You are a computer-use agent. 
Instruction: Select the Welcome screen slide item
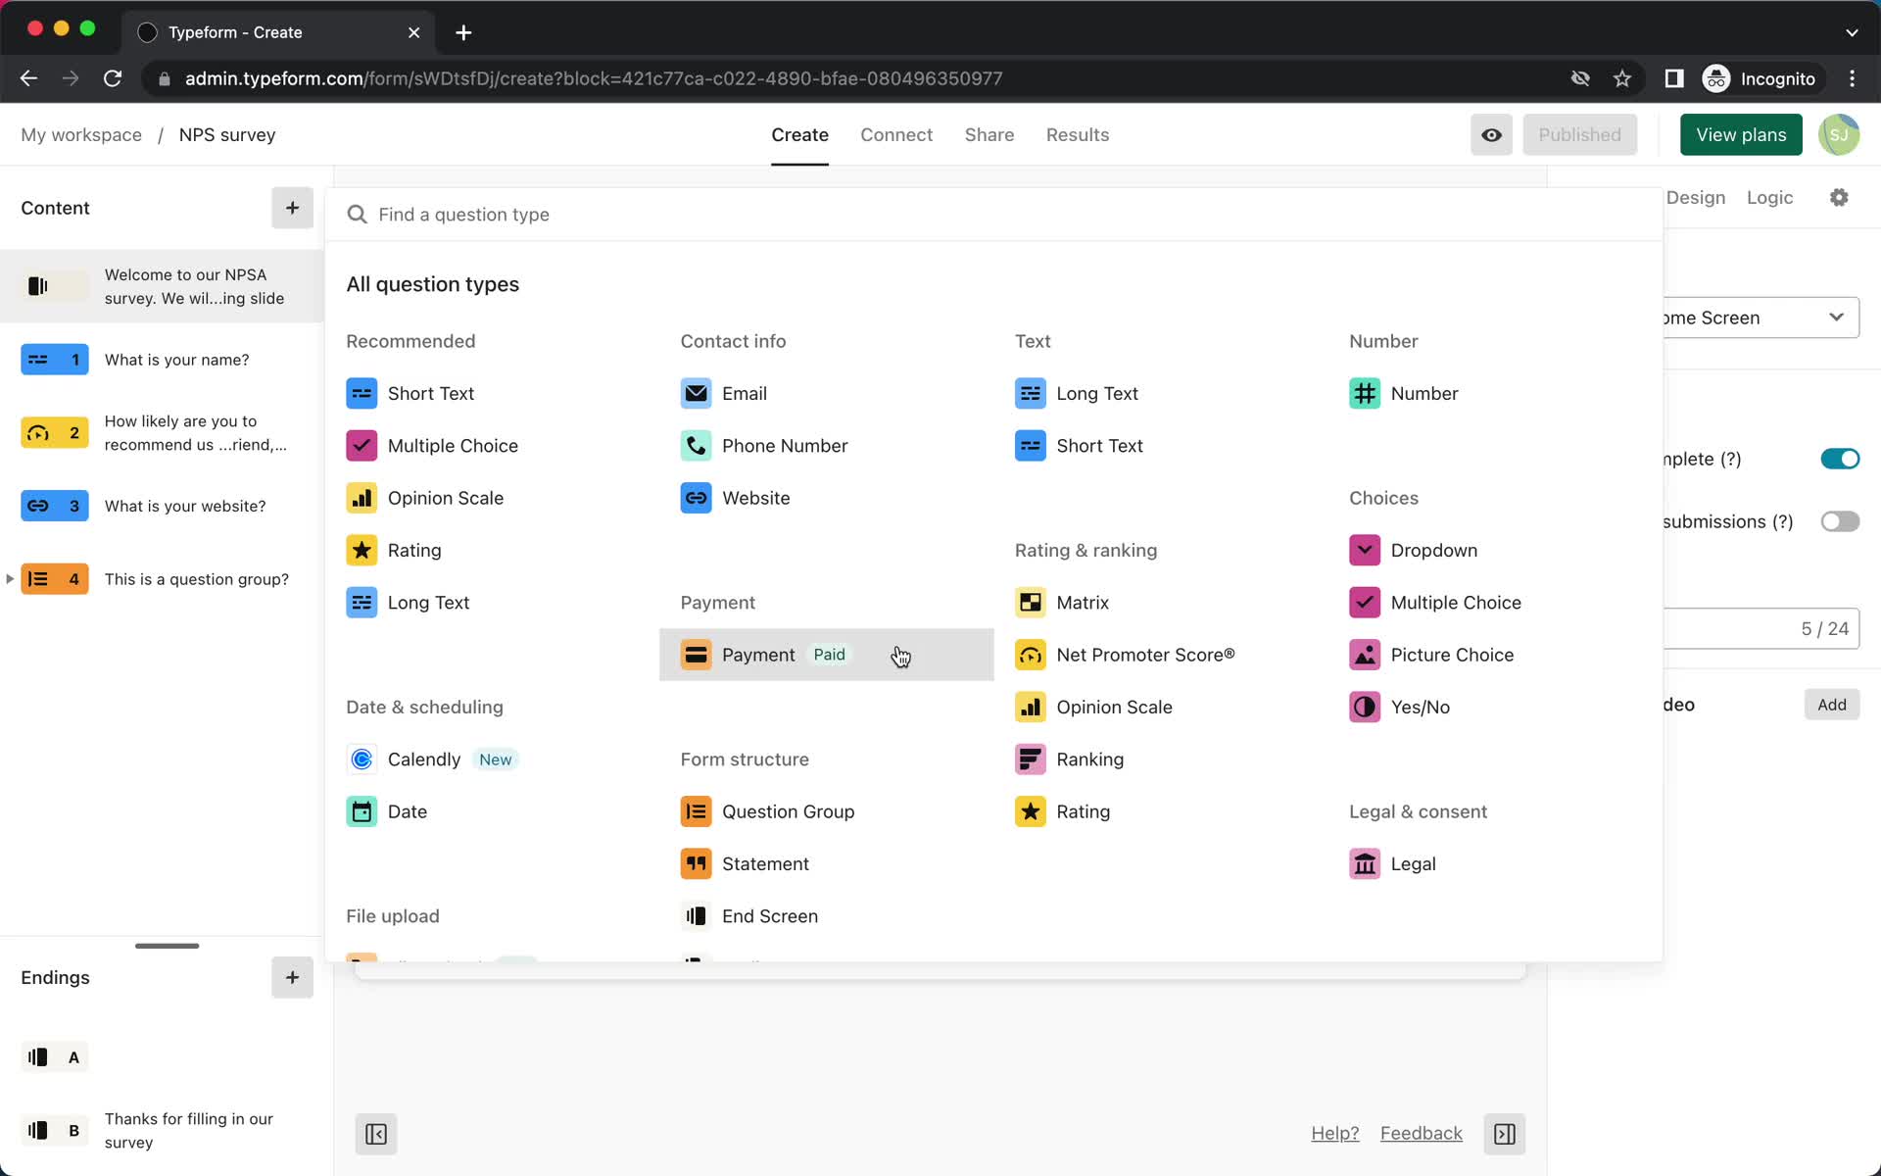pyautogui.click(x=162, y=286)
